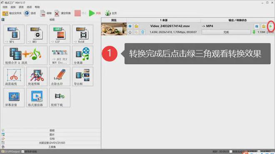
Task: Open the AVI FLV MOV Etc. conversion tile
Action: coord(60,55)
